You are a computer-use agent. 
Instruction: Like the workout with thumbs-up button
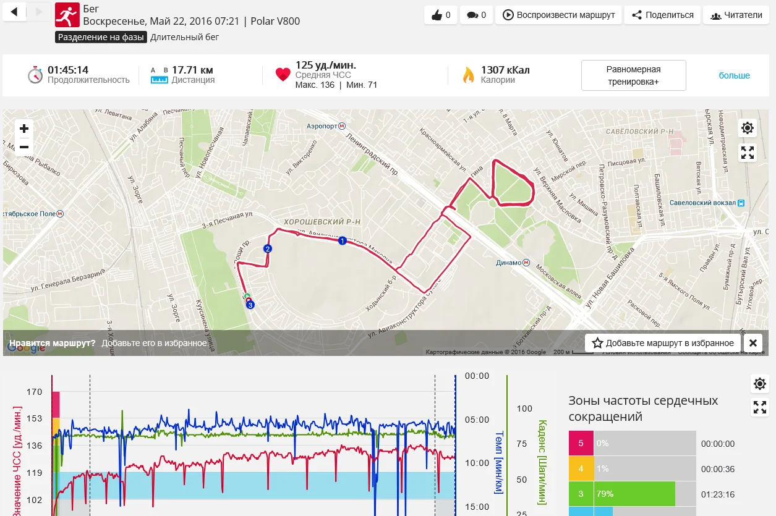tap(440, 15)
